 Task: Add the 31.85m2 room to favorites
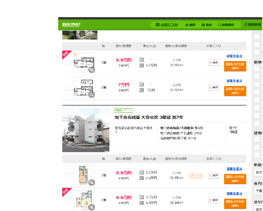pos(214,175)
